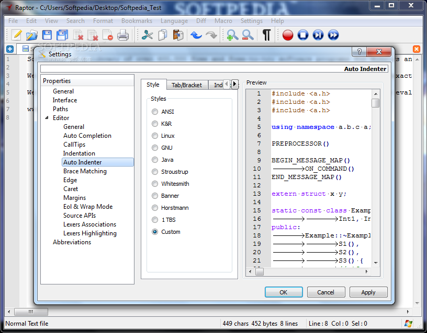The image size is (427, 333).
Task: Select the Horstmann style radio button
Action: [x=155, y=208]
